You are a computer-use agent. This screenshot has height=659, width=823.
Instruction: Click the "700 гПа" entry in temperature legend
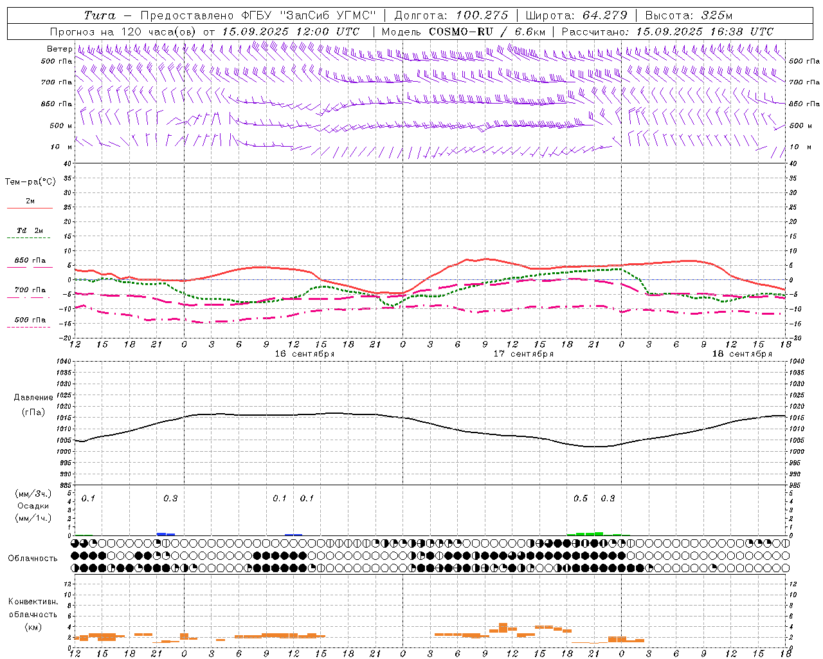30,290
